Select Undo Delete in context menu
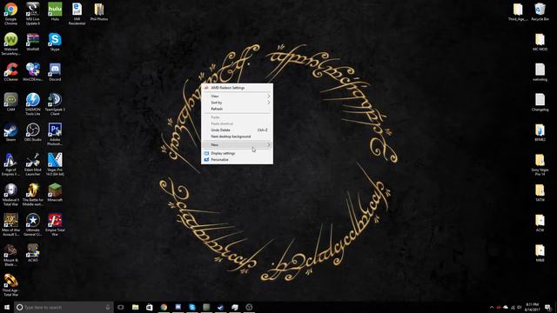This screenshot has height=313, width=557. (237, 130)
